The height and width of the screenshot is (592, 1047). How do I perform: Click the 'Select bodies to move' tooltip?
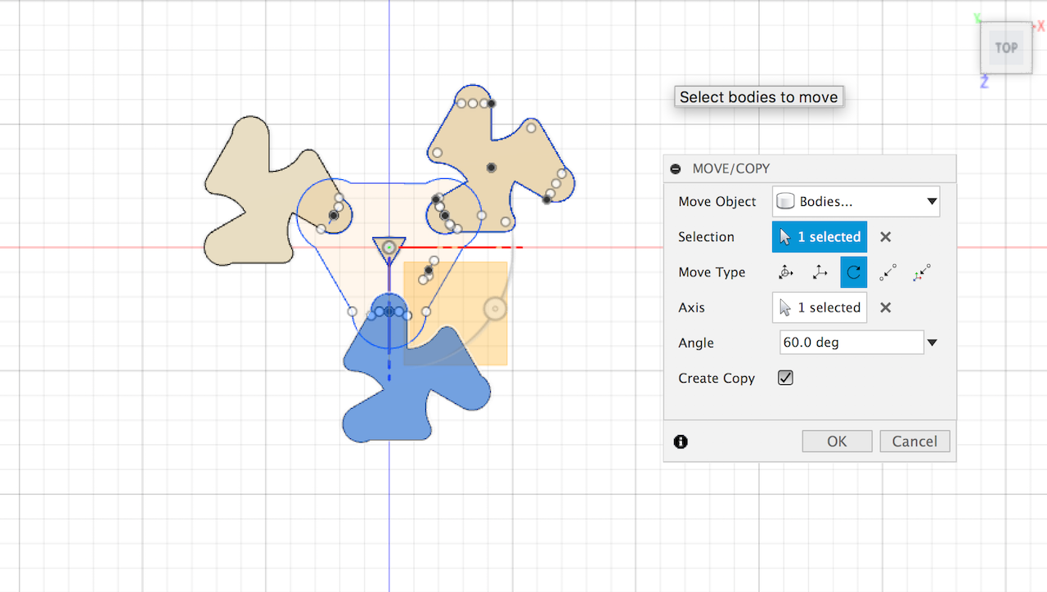[x=759, y=96]
